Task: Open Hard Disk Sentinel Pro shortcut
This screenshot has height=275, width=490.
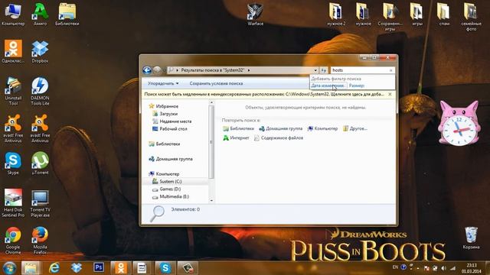Action: [13, 202]
